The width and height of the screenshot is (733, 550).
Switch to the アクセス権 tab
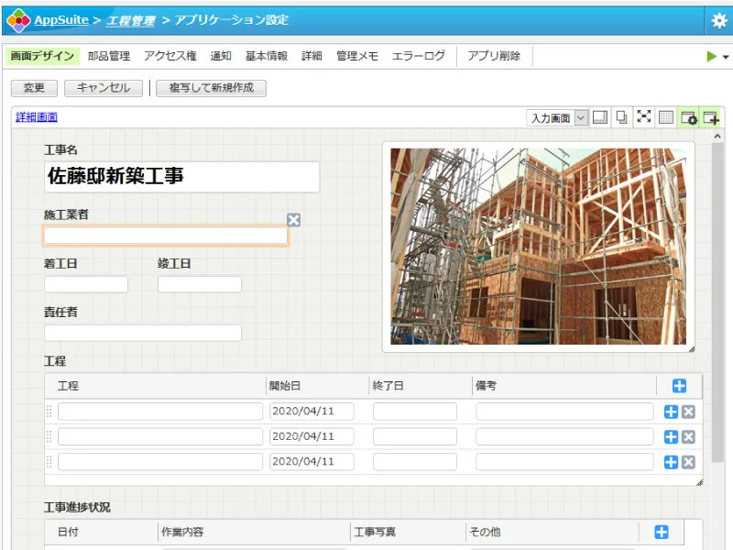[x=170, y=56]
